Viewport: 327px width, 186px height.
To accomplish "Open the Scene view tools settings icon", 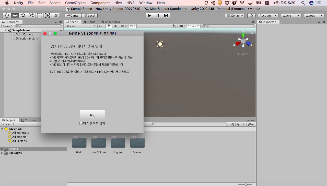I will coord(174,26).
